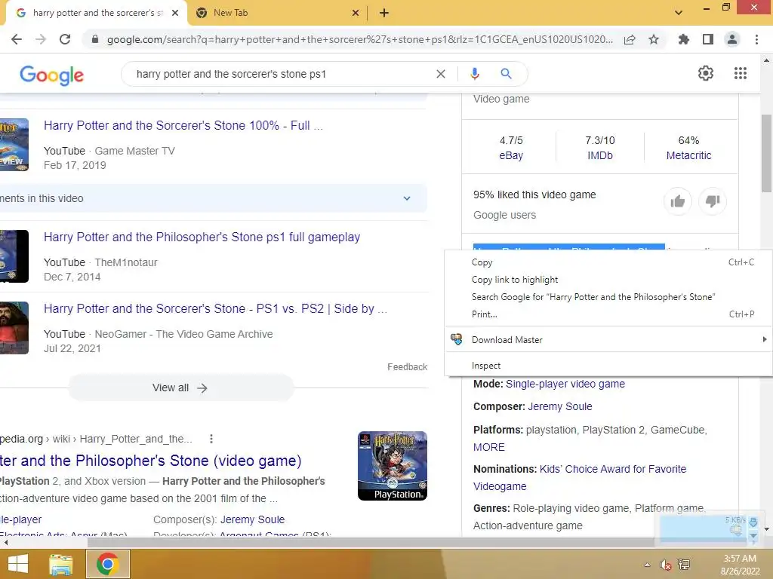Switch to the New Tab tab
The width and height of the screenshot is (773, 579).
[278, 13]
